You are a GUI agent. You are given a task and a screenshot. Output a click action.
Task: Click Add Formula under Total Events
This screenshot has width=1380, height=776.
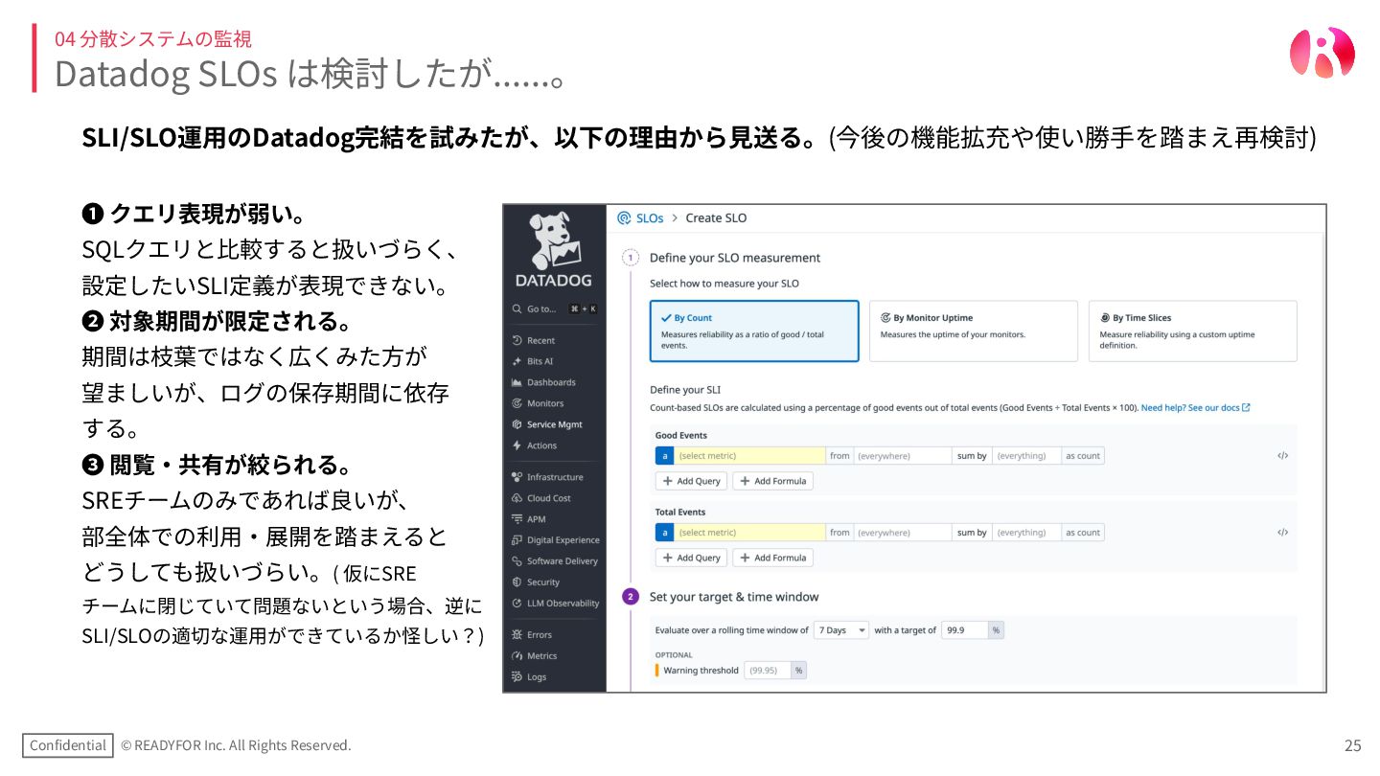[x=773, y=558]
